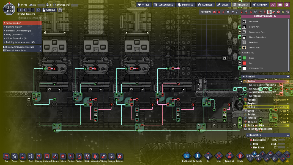Screen dimensions: 293x165
Task: Open the Power overlay icon
Action: [219, 12]
